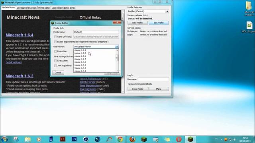255x143 pixels.
Task: Open Adobe Flash from taskbar
Action: point(63,139)
